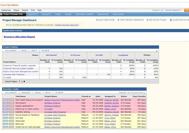Image resolution: width=189 pixels, height=133 pixels.
Task: Open the Ronda Roberts user dropdown
Action: [x=173, y=10]
